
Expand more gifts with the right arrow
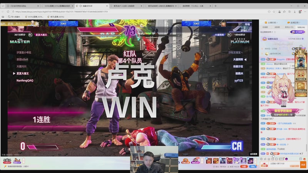256,161
